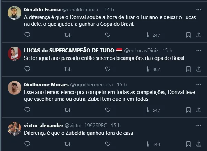The image size is (207, 151).
Task: Open more options on Guilherme Moraes' tweet
Action: coord(199,85)
